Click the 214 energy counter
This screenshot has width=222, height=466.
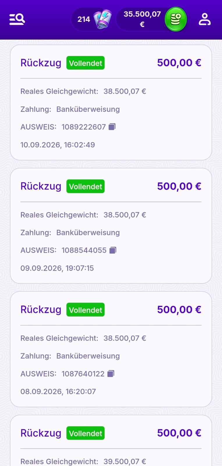84,19
